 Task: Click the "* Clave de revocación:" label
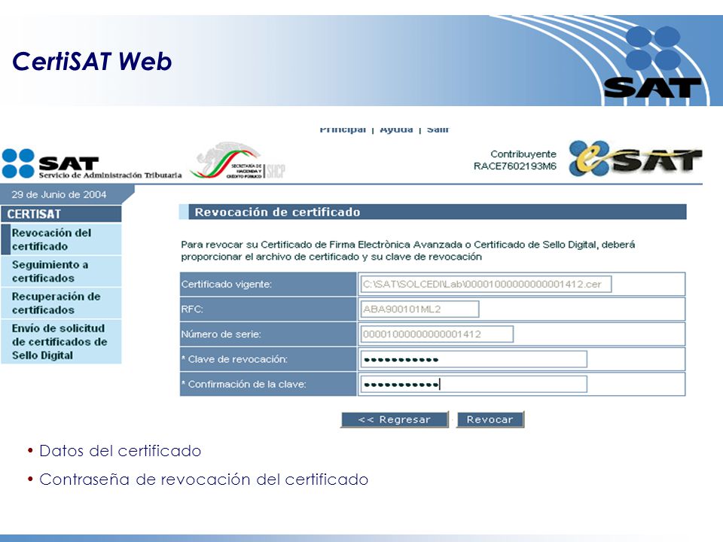[x=234, y=359]
